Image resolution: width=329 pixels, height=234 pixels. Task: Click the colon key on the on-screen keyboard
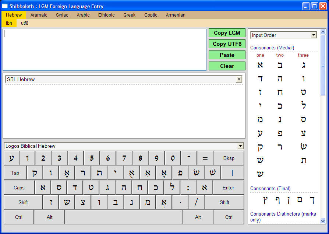point(188,188)
